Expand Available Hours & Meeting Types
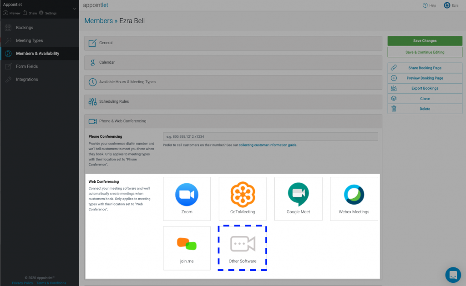Viewport: 466px width, 286px height. tap(233, 82)
